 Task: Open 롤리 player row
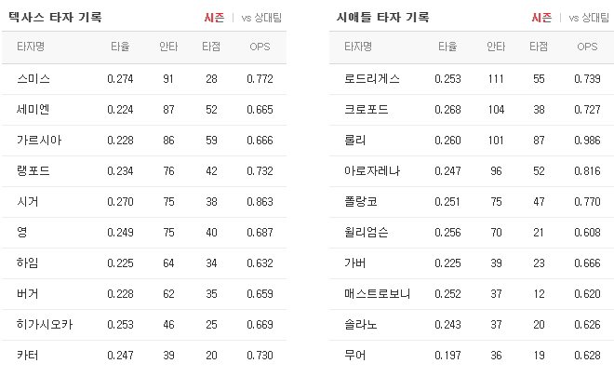[354, 141]
